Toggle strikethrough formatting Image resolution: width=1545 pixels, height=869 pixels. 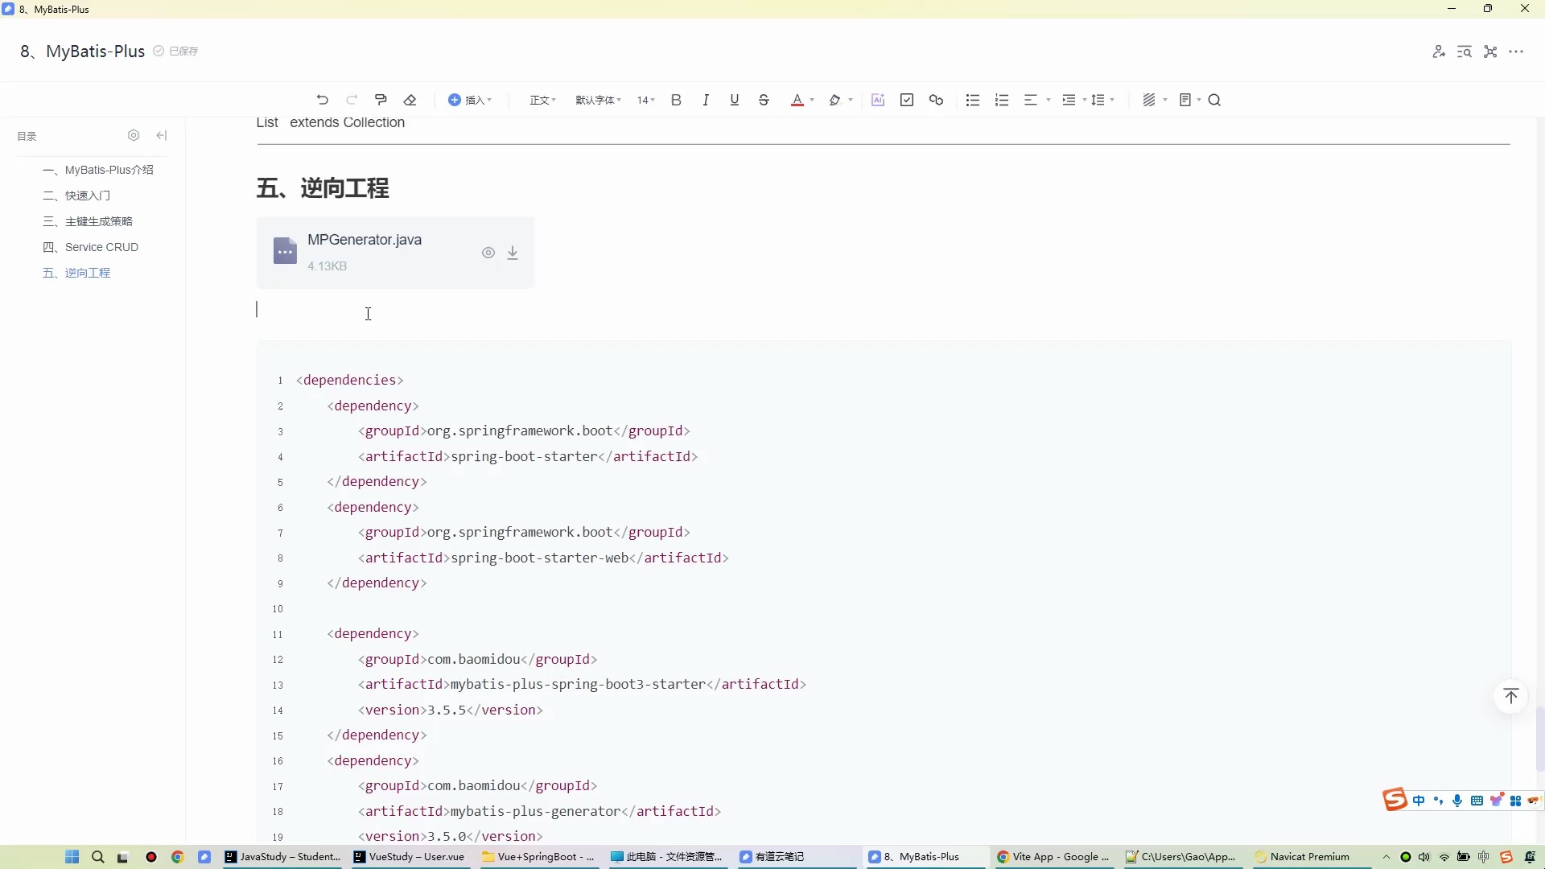pos(764,100)
